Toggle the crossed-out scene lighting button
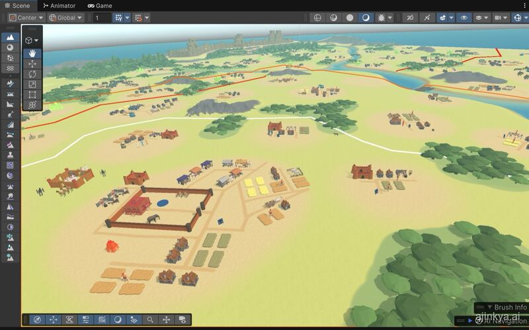529x330 pixels. [x=427, y=18]
